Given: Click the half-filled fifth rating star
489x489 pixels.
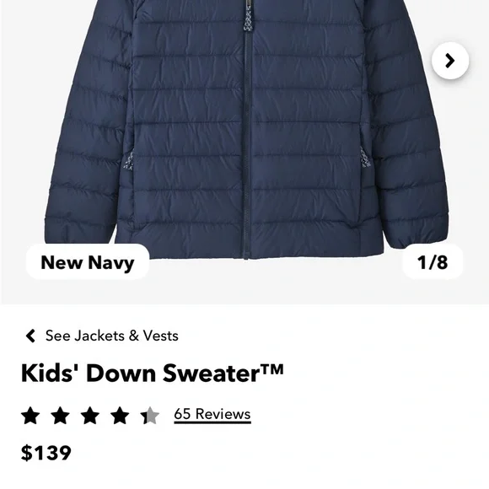Looking at the screenshot, I should coord(150,416).
